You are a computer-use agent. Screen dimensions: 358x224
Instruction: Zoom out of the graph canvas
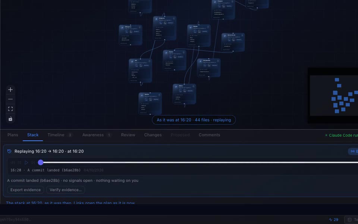(x=10, y=99)
